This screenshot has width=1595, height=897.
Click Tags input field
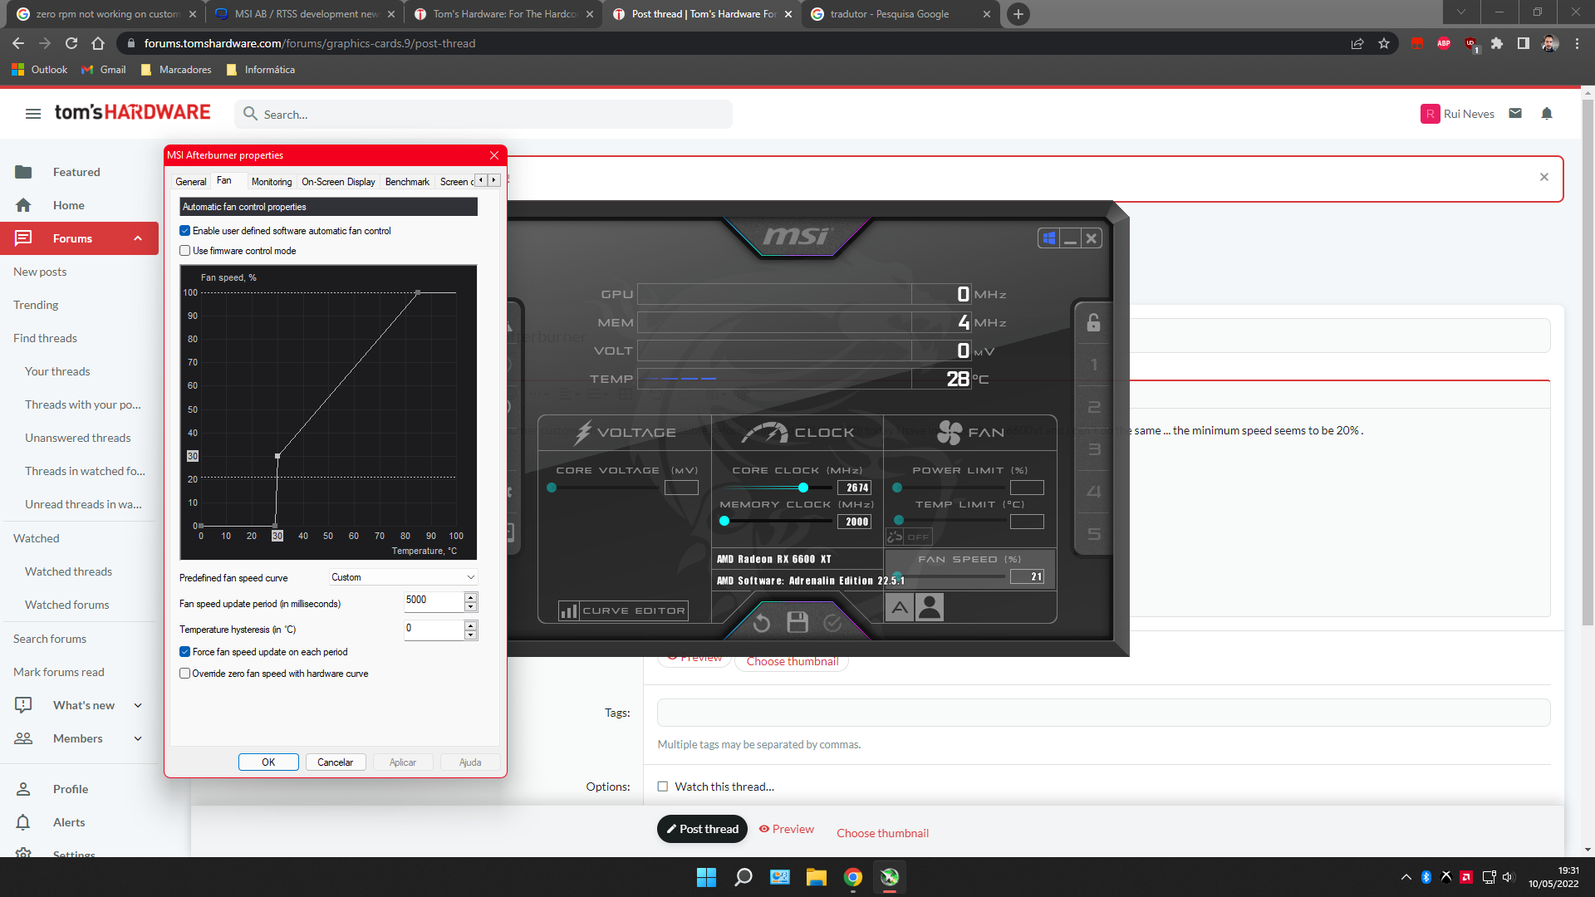coord(1103,713)
